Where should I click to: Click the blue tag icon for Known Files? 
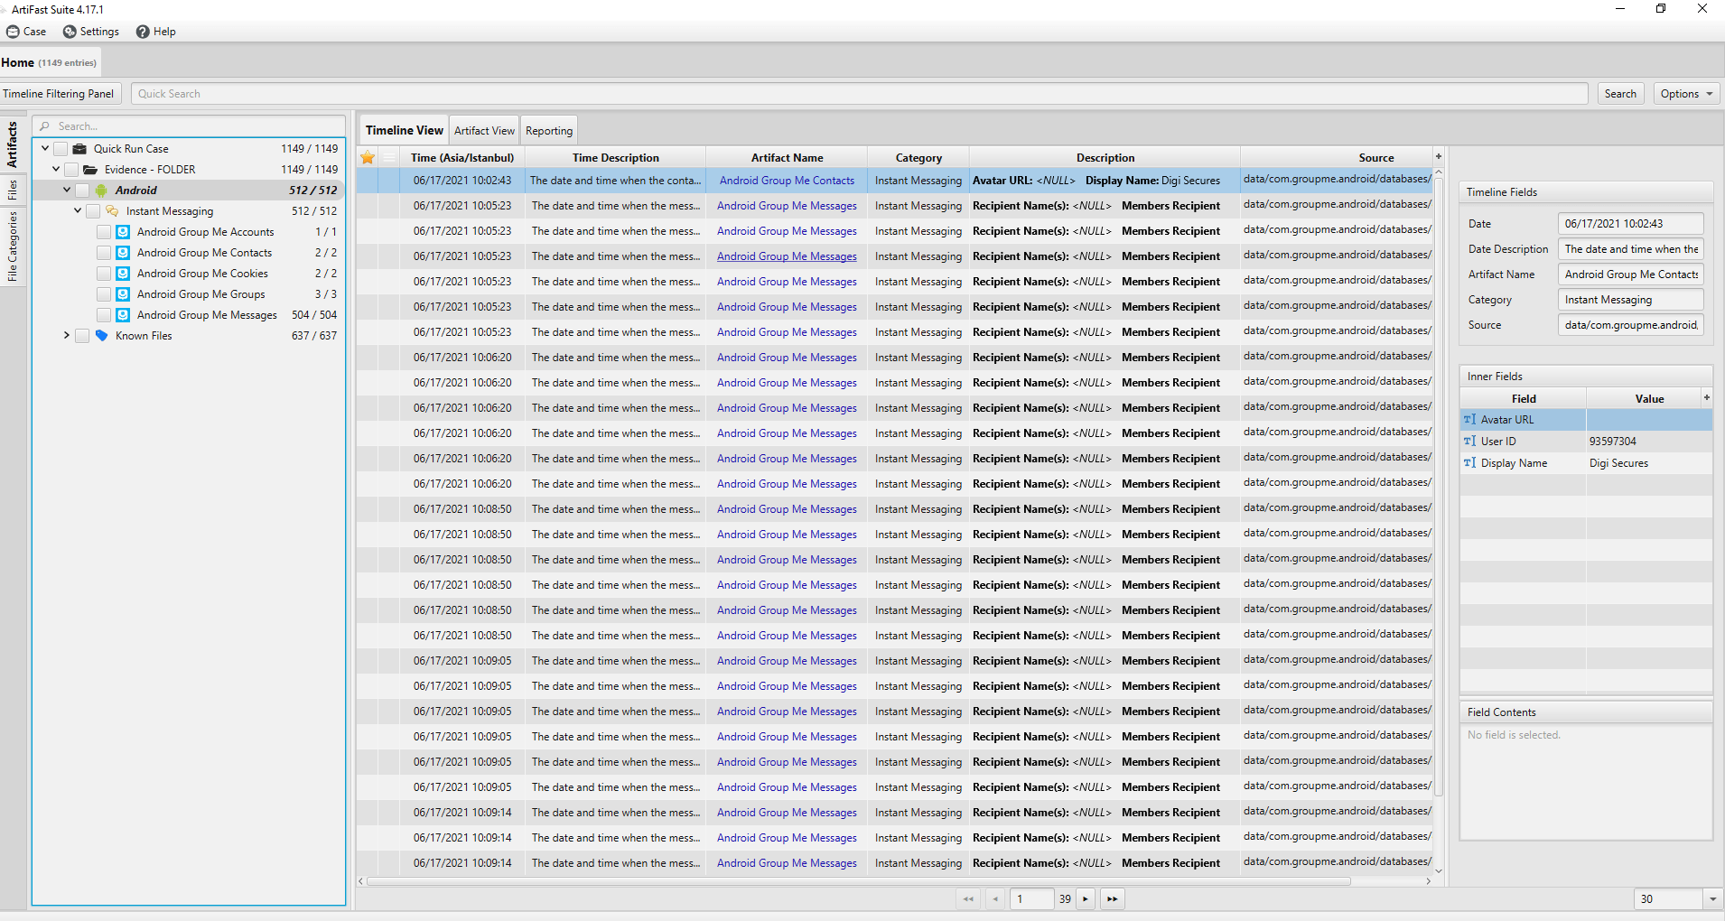(101, 336)
